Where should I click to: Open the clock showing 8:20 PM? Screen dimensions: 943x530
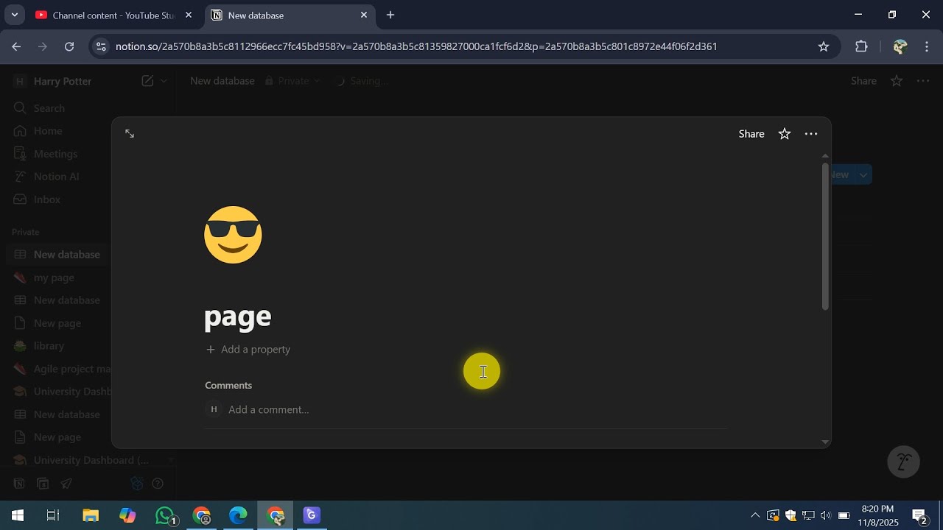coord(878,515)
